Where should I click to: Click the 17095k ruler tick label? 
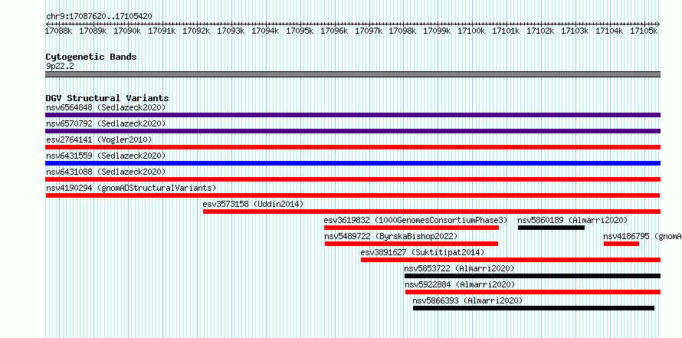tap(300, 31)
